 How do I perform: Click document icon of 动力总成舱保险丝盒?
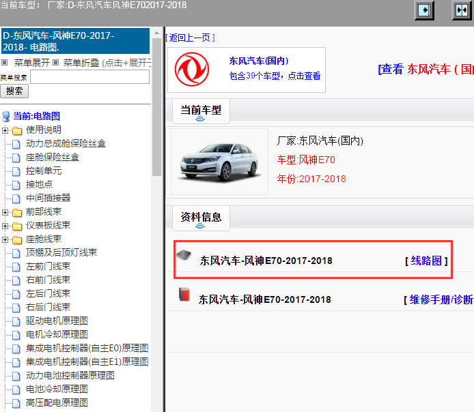pos(16,145)
